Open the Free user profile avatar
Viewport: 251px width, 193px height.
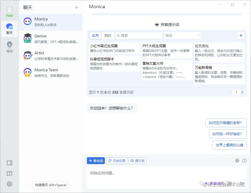tap(10, 10)
